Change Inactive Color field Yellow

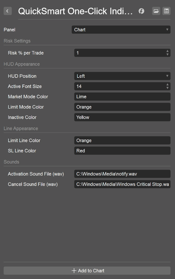tap(122, 117)
